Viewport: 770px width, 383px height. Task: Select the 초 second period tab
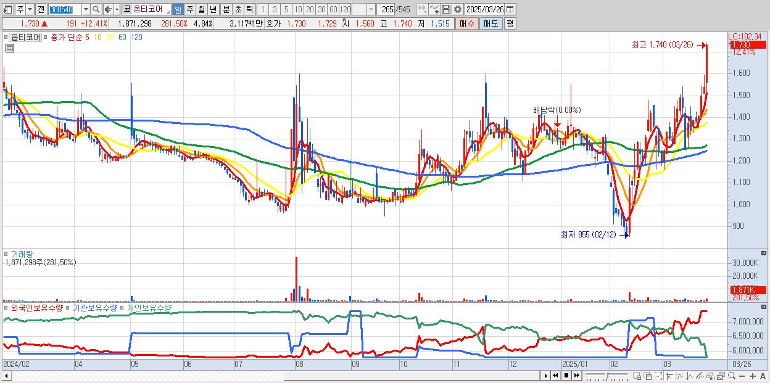tap(238, 9)
